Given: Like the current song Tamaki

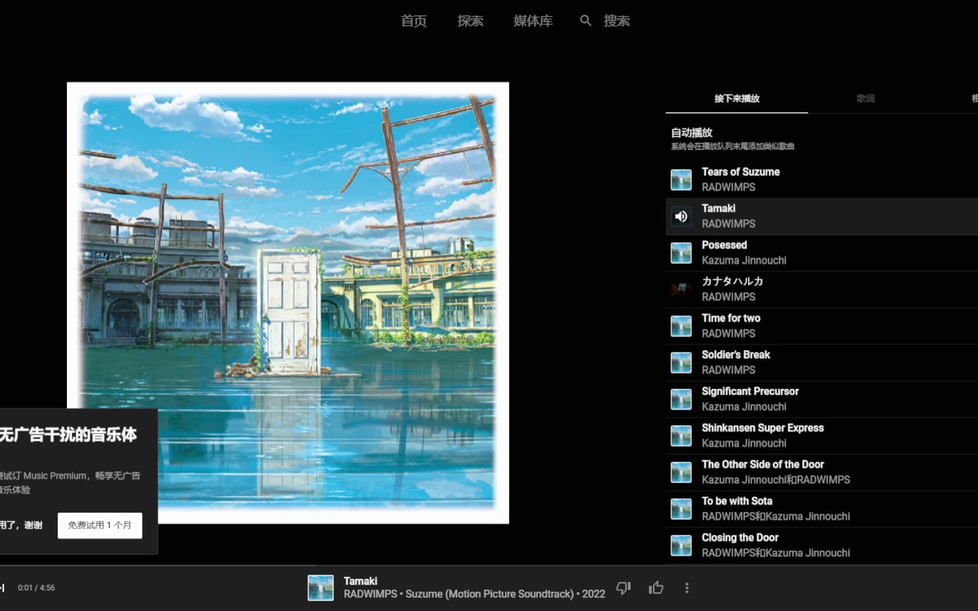Looking at the screenshot, I should [x=656, y=588].
